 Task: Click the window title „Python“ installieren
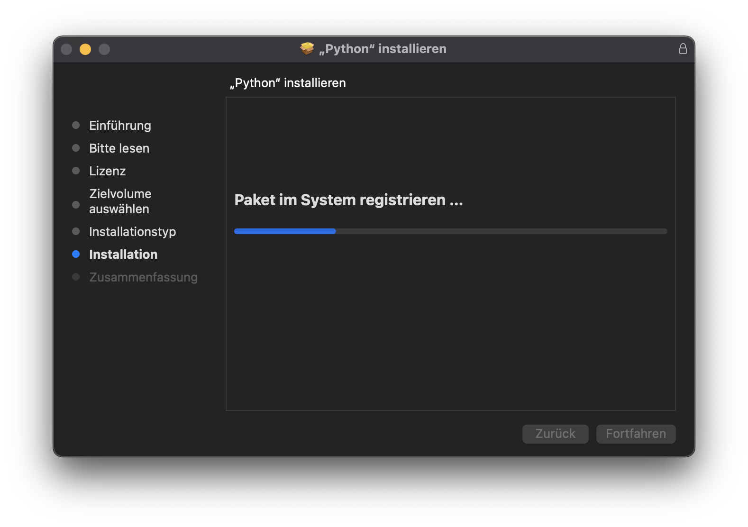point(383,49)
